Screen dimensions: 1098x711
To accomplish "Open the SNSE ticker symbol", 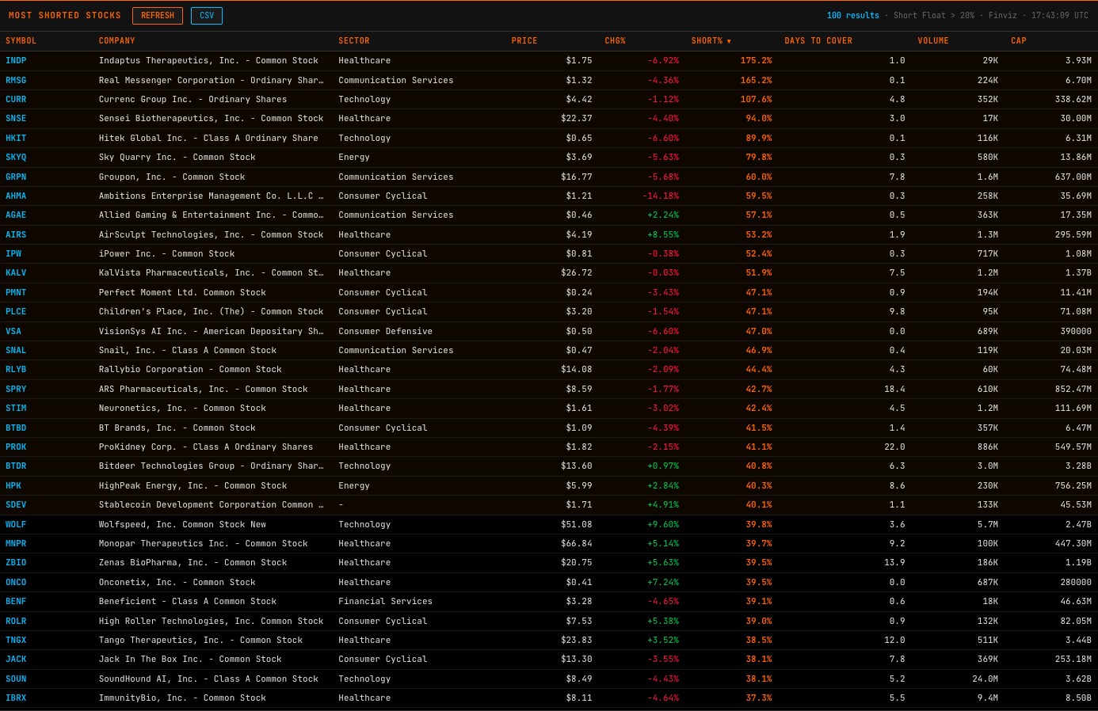I will click(16, 119).
